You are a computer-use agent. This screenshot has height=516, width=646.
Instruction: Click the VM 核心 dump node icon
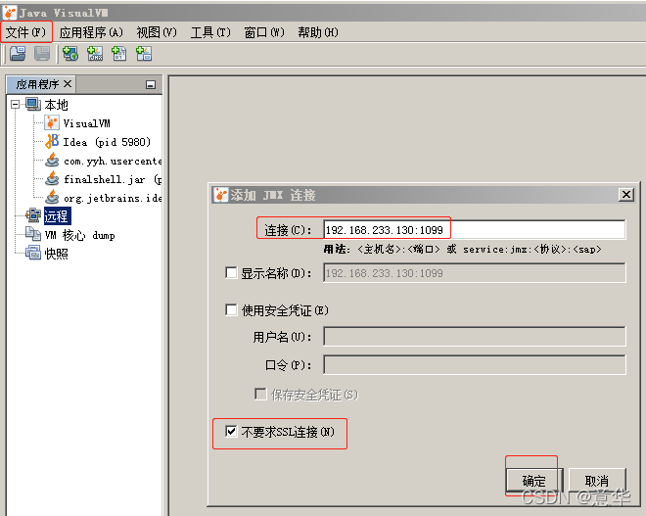[33, 234]
